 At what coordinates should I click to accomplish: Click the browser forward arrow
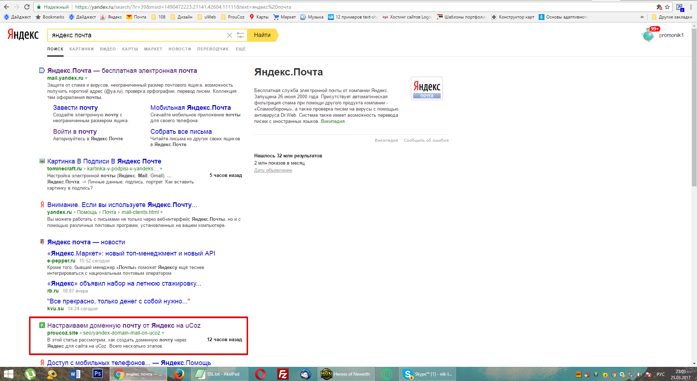[x=17, y=7]
